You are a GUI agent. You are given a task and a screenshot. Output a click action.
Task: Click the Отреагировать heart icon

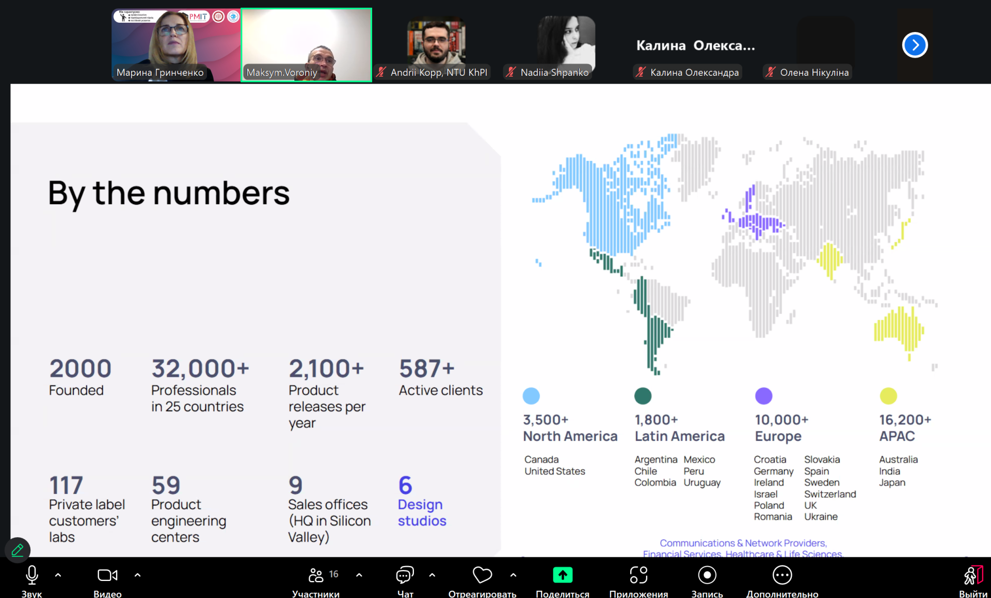(482, 575)
